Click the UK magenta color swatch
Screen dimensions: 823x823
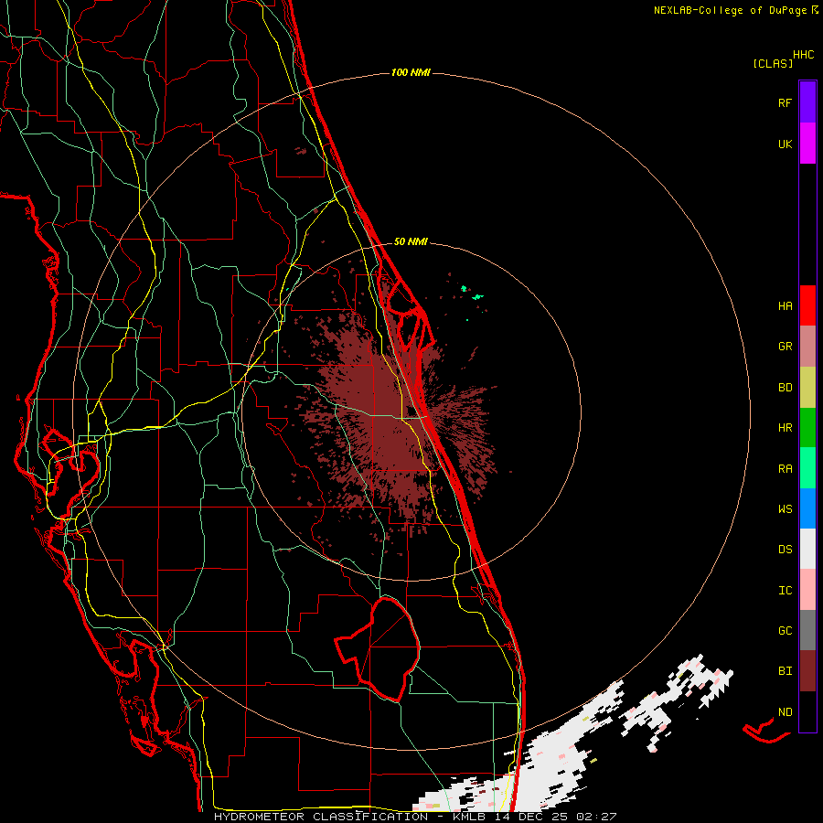[807, 144]
